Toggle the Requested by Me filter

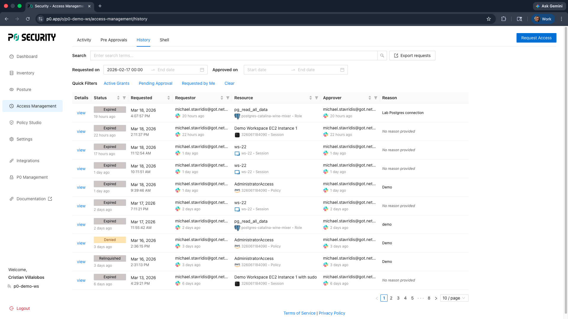point(198,83)
